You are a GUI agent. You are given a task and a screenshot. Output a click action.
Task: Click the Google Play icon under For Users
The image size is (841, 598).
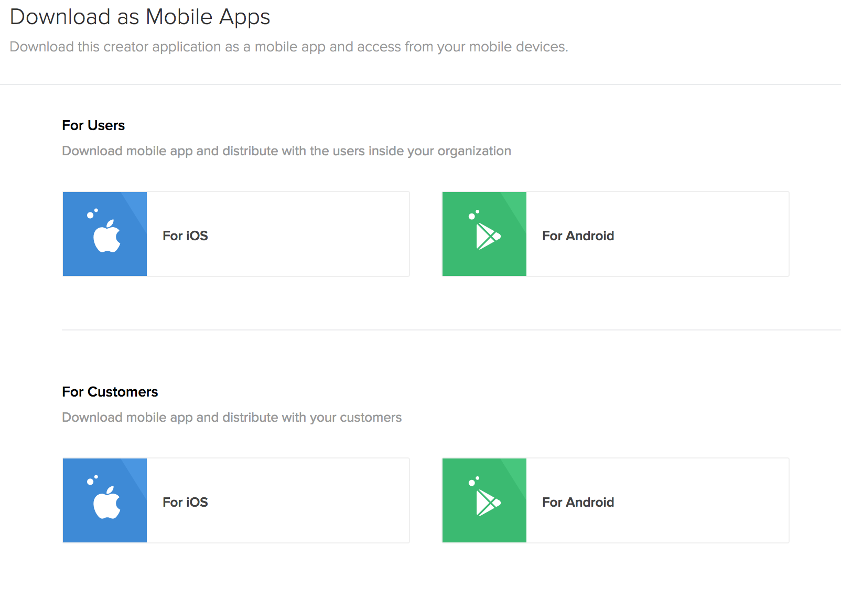point(487,237)
